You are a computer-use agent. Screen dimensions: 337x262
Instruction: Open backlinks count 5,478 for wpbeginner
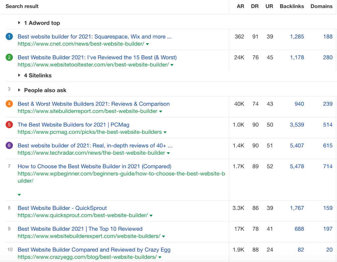pos(297,166)
